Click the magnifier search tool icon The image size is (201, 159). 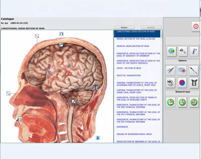pyautogui.click(x=183, y=51)
